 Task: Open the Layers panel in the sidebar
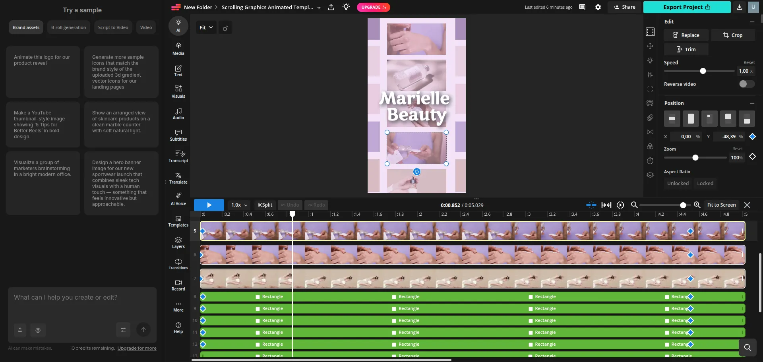(x=178, y=242)
